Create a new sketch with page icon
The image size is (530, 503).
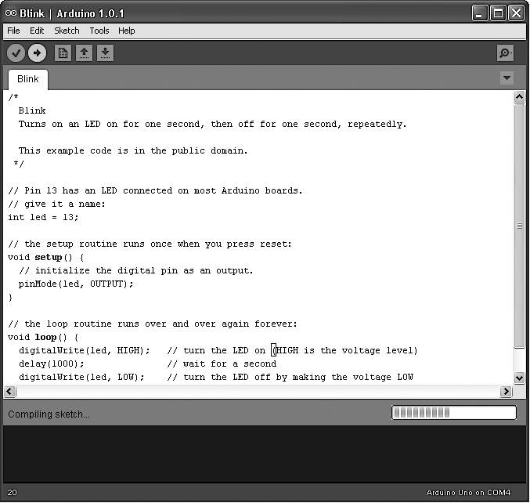point(63,53)
